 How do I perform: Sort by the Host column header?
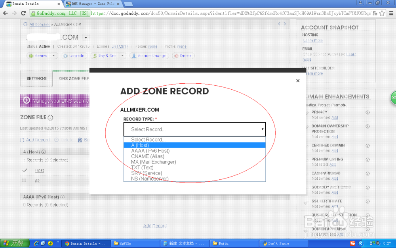coord(39,171)
